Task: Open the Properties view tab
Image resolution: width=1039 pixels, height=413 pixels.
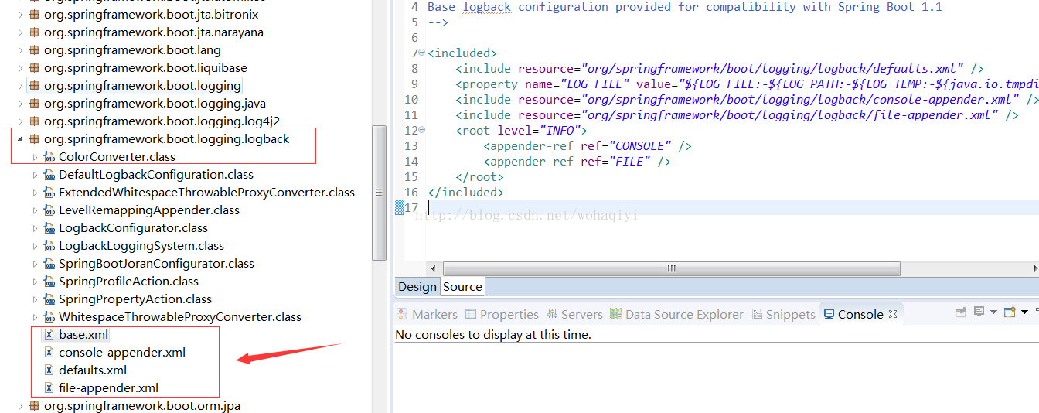Action: click(x=502, y=314)
